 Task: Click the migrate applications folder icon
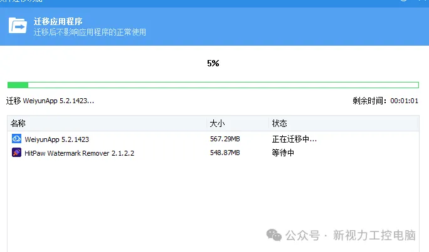click(x=18, y=26)
